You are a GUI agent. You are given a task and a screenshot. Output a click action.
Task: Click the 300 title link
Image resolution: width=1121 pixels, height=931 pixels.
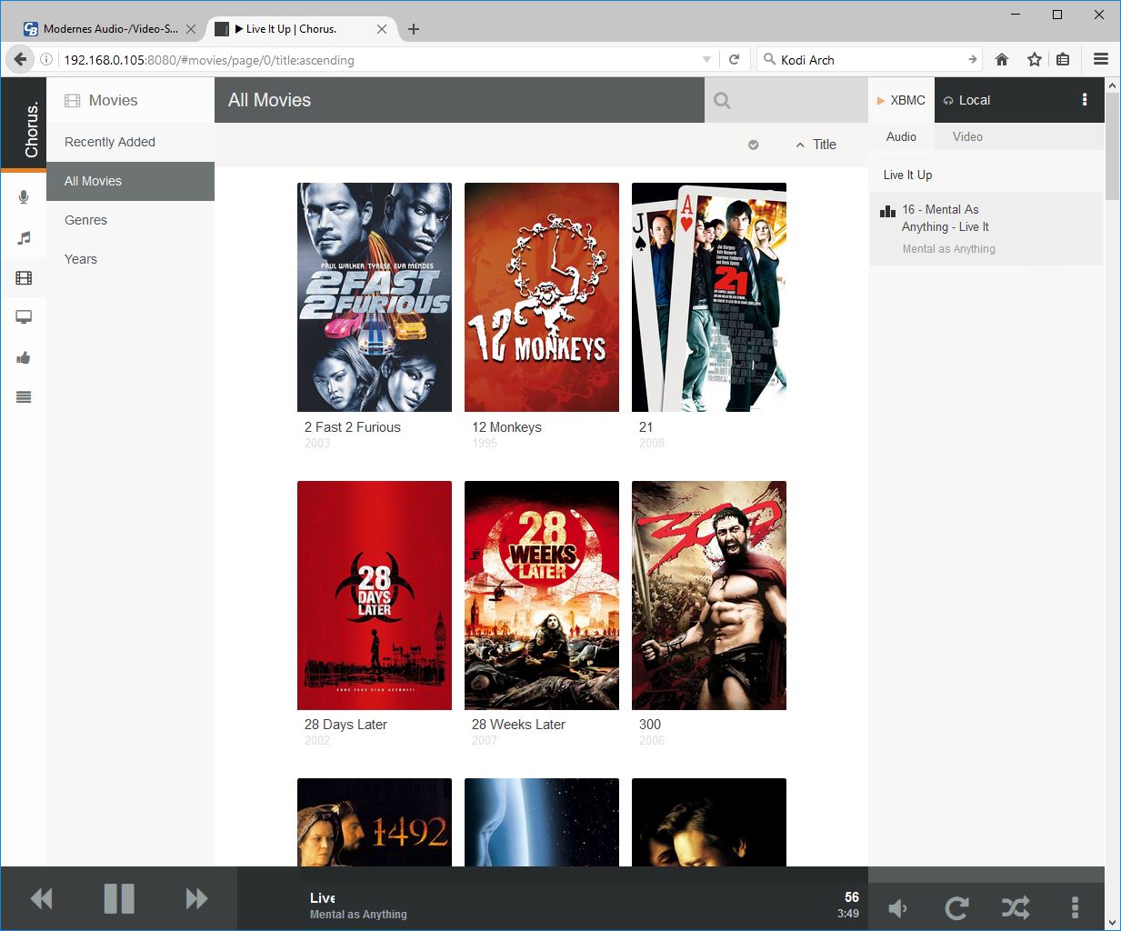(x=650, y=725)
